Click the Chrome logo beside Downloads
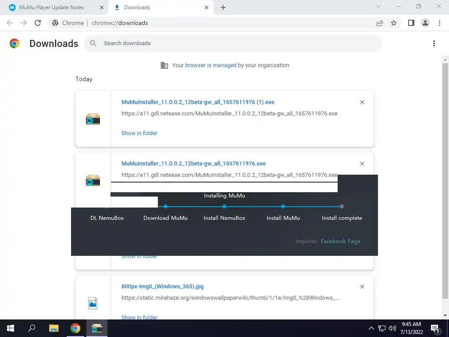The width and height of the screenshot is (449, 337). pos(14,43)
